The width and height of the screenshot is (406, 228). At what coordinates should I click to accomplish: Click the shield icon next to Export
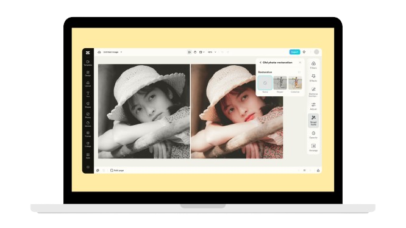(304, 52)
